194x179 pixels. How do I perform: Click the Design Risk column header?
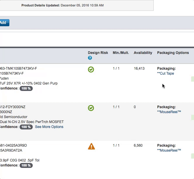point(98,53)
